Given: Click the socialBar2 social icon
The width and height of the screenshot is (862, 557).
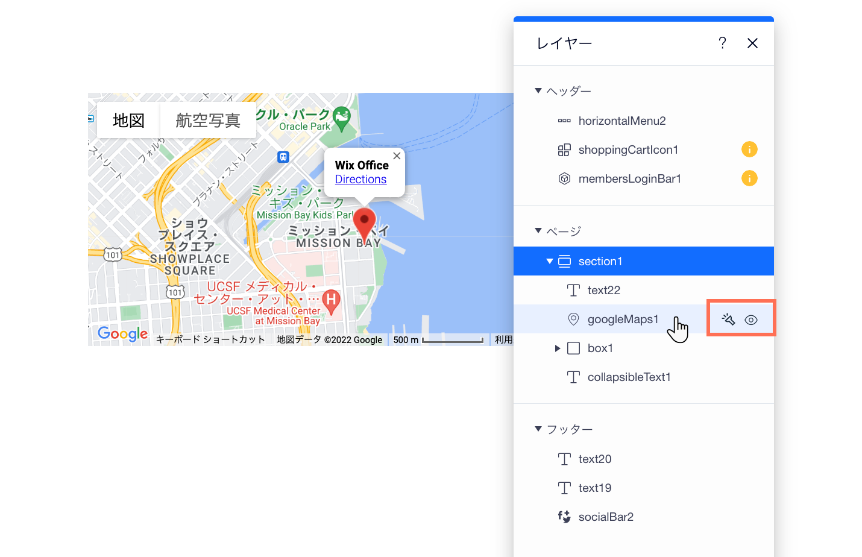Looking at the screenshot, I should pyautogui.click(x=564, y=517).
